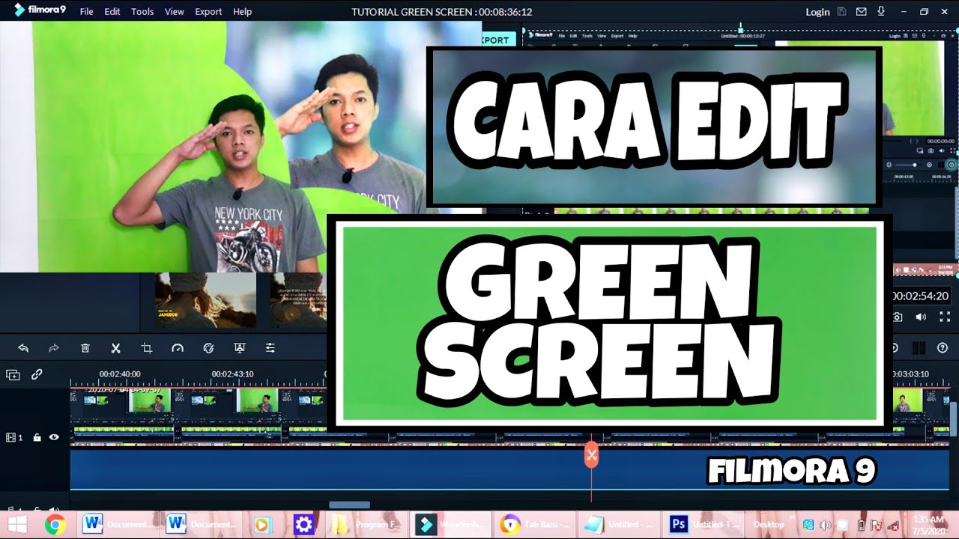
Task: Click the preview volume speaker icon
Action: (x=921, y=317)
